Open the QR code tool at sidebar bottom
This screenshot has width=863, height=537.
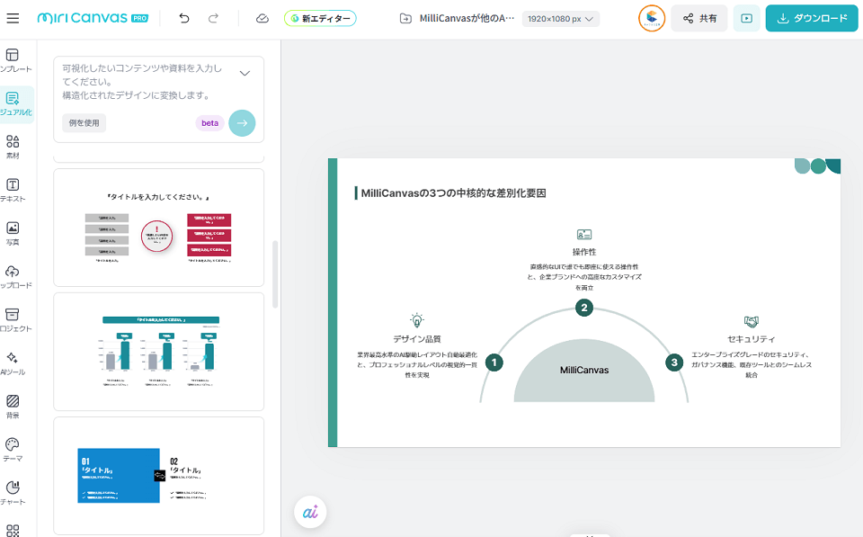click(x=13, y=530)
